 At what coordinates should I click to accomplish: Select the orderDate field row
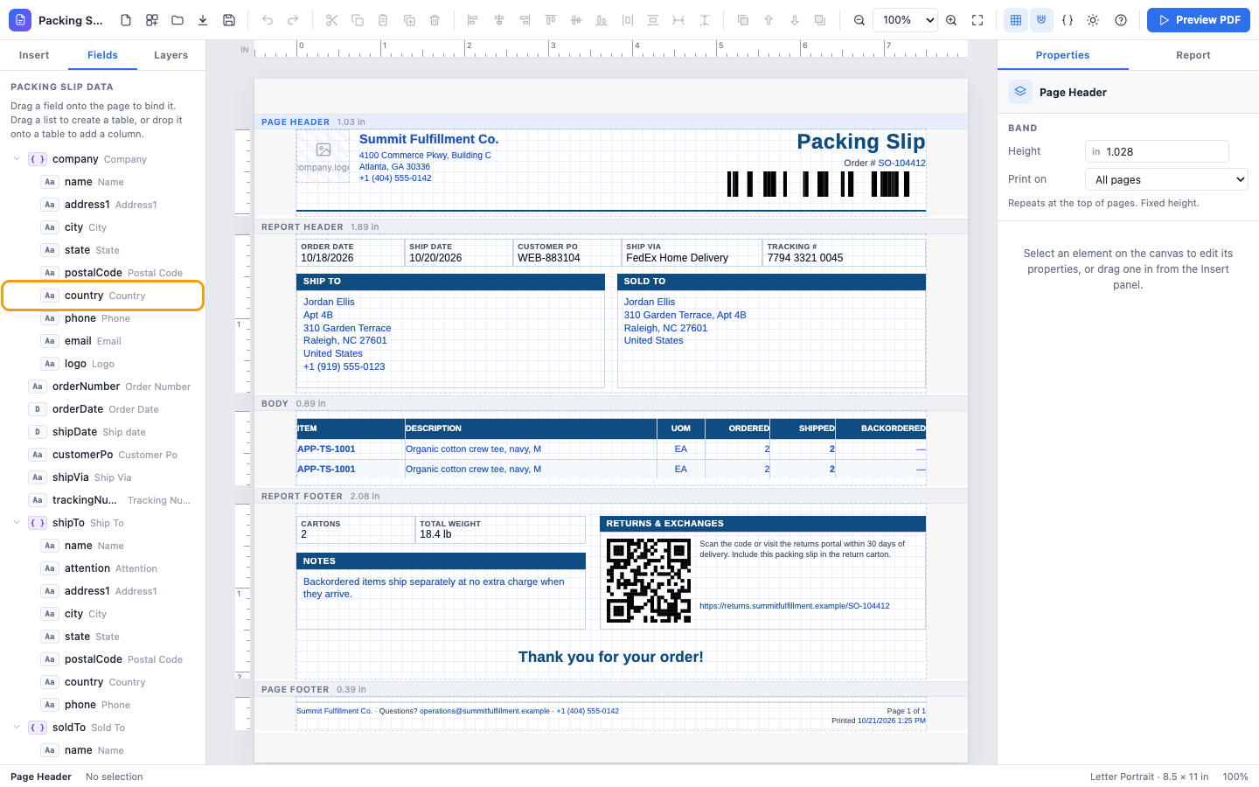[x=103, y=409]
